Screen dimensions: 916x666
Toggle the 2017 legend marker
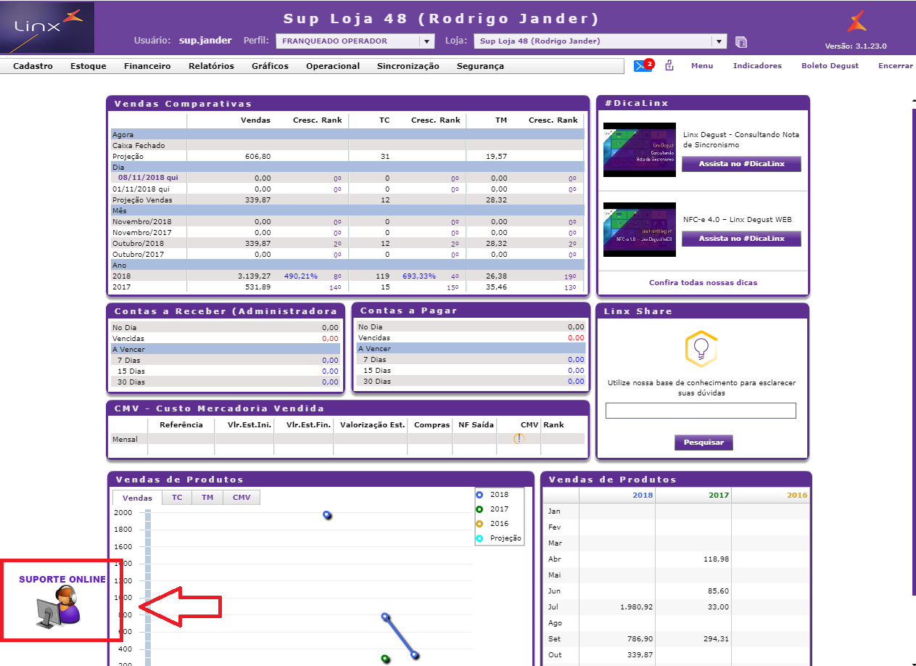tap(479, 509)
